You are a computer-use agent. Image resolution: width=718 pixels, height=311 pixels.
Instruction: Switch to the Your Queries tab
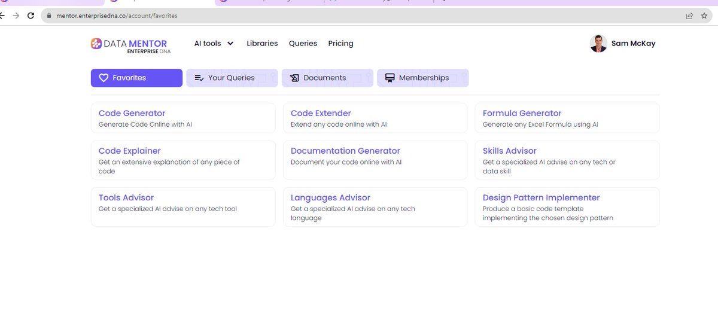point(232,78)
